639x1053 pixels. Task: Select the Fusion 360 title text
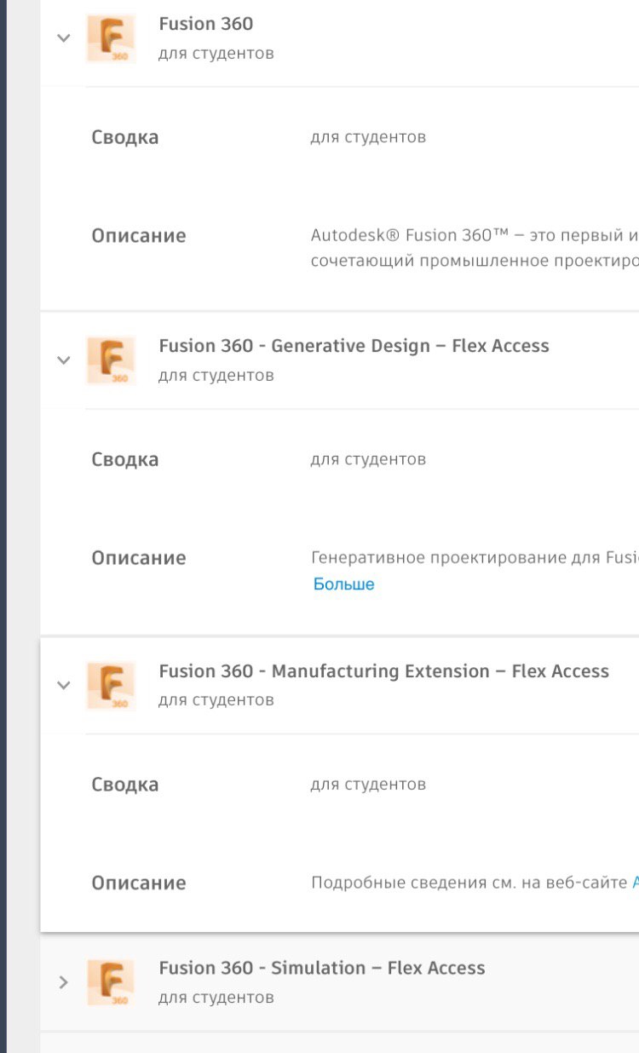206,24
